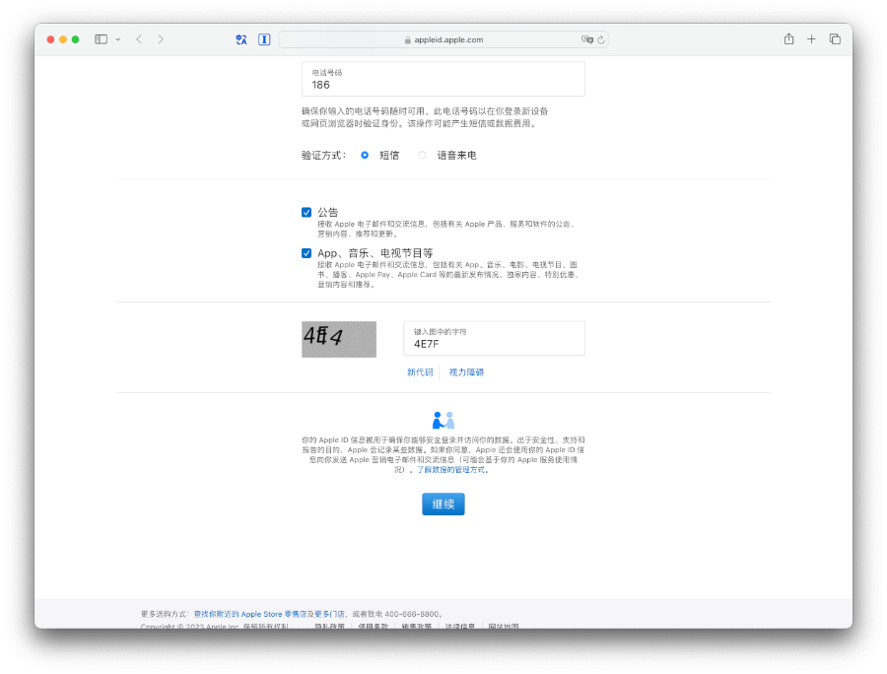Show the tab overview

(835, 39)
